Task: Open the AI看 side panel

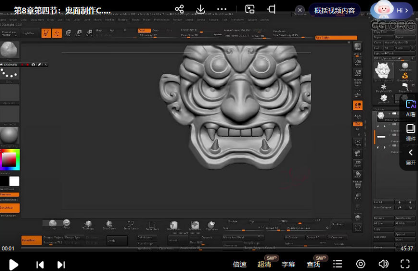Action: pos(411,108)
